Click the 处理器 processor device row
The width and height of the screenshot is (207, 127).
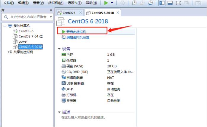98,60
